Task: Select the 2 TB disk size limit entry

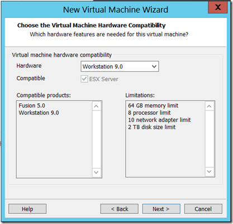Action: click(x=151, y=127)
